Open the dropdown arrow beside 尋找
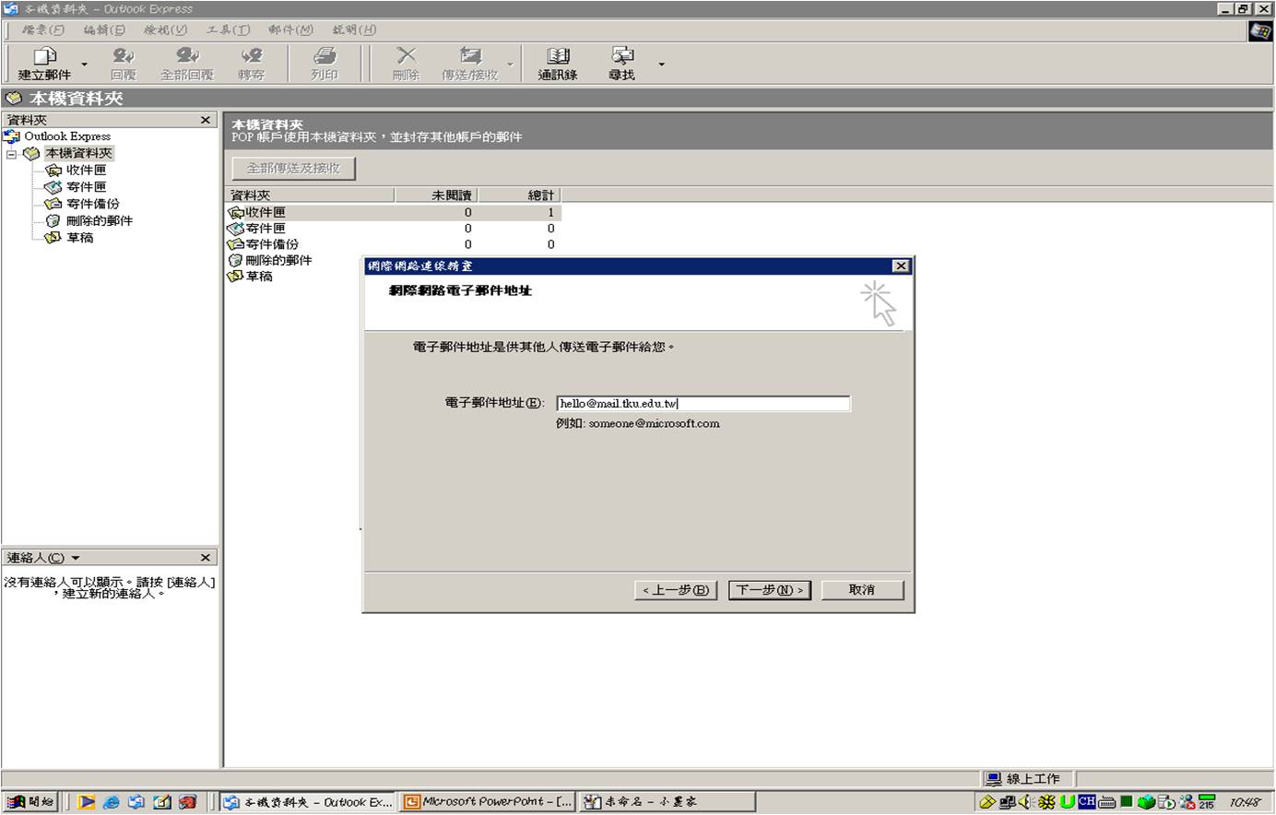 pos(661,65)
